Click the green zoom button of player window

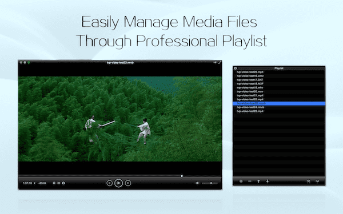coord(29,63)
